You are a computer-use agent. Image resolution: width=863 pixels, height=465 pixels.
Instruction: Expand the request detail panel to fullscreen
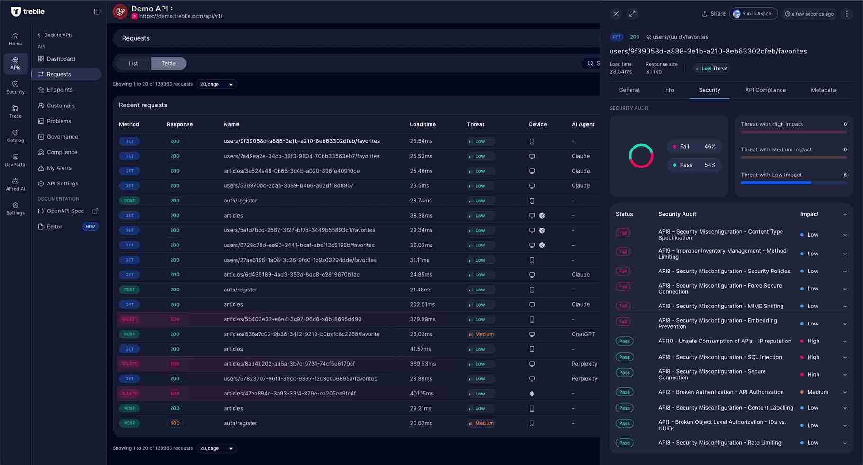[632, 14]
